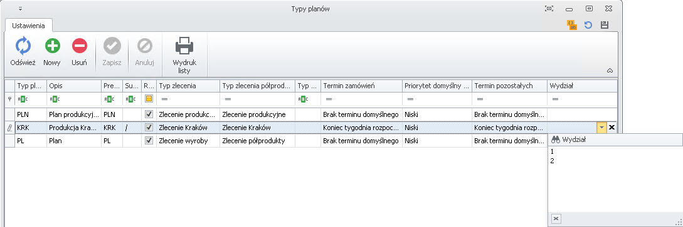Collapse the ribbon with the chevron-up icon
The height and width of the screenshot is (227, 683).
(x=610, y=70)
